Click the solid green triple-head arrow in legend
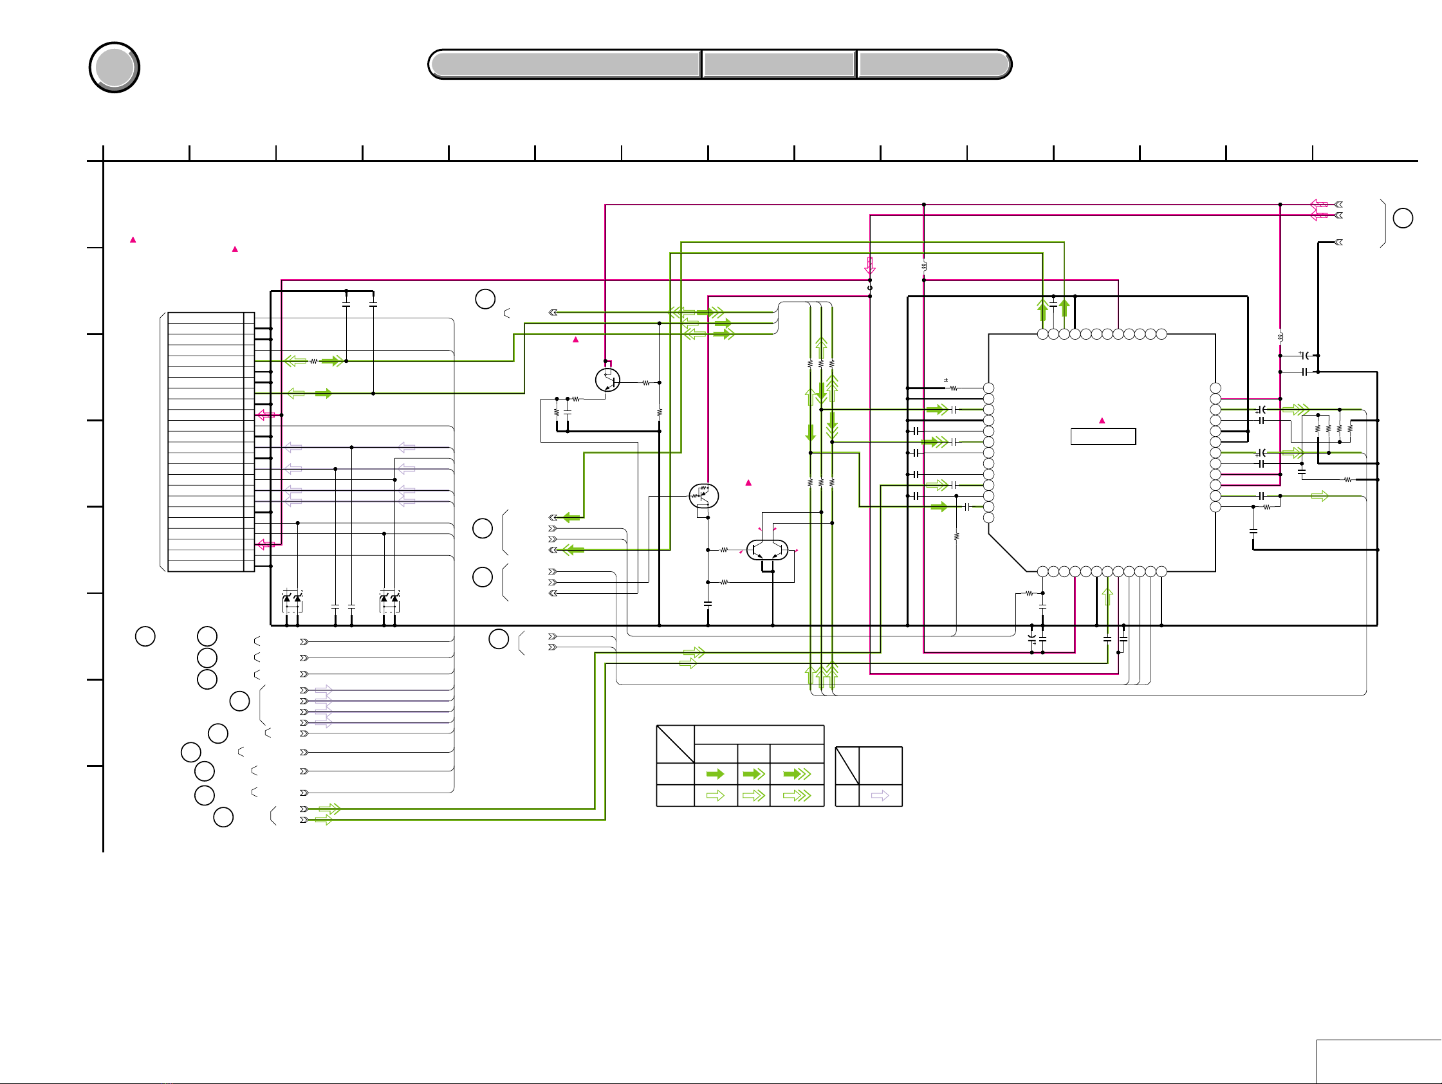The image size is (1442, 1084). coord(797,774)
